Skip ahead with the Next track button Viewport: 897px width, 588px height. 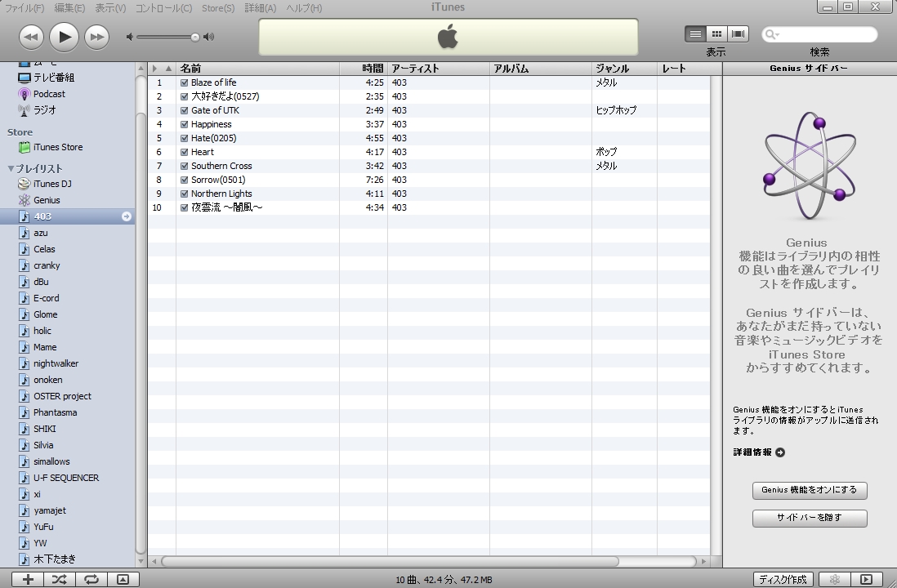coord(96,38)
